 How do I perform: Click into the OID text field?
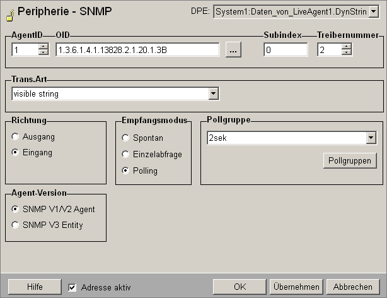pyautogui.click(x=137, y=50)
